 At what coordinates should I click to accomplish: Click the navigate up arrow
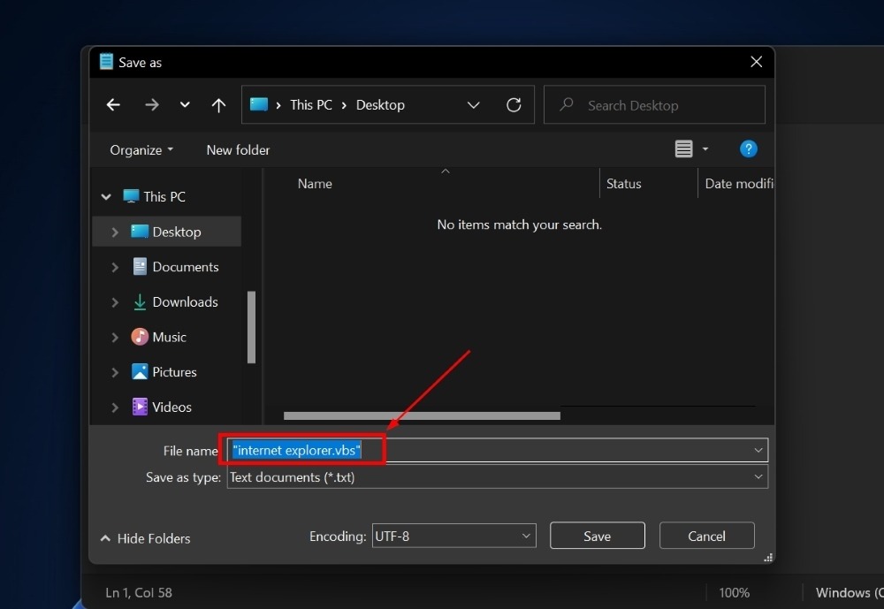[218, 104]
